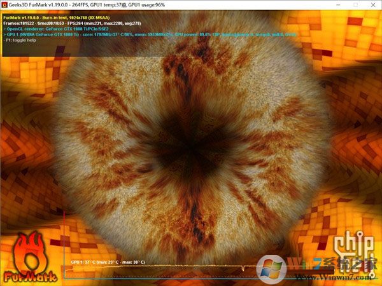382x286 pixels.
Task: Click the 'OpenGL renderer: GeForce GTX 1080 Ti' line
Action: tap(56, 29)
